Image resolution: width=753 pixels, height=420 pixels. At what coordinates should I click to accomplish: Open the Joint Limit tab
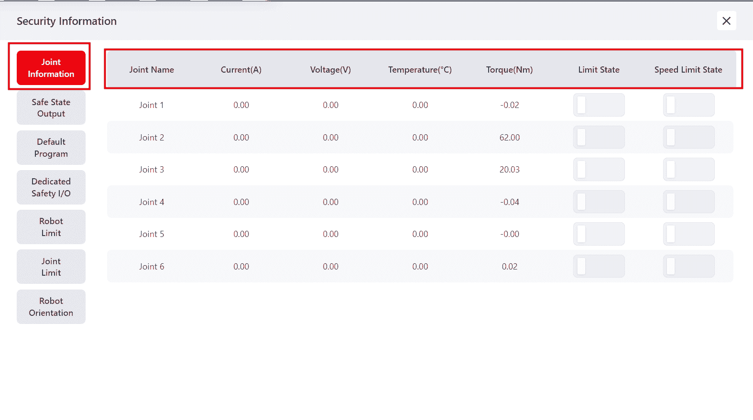[x=51, y=267]
